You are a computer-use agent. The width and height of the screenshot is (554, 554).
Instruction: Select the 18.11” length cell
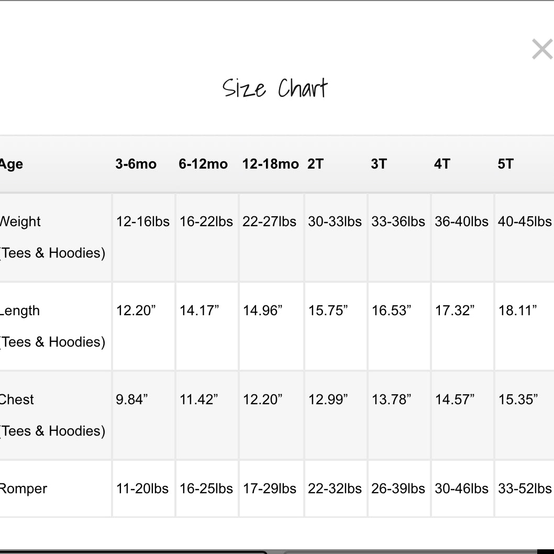click(517, 311)
